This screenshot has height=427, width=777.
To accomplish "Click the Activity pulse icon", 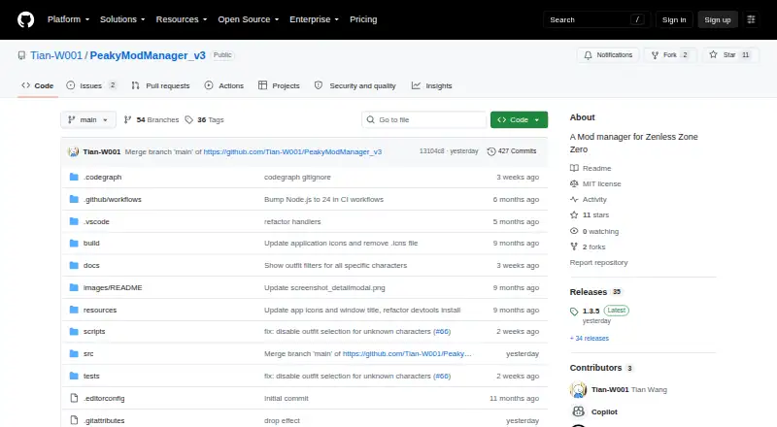I will [574, 200].
